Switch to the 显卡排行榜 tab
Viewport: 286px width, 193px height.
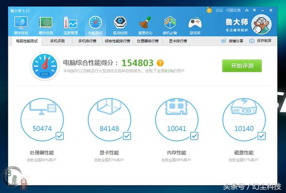pos(178,41)
